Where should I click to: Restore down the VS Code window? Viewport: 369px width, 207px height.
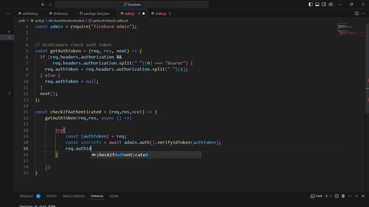[x=351, y=4]
